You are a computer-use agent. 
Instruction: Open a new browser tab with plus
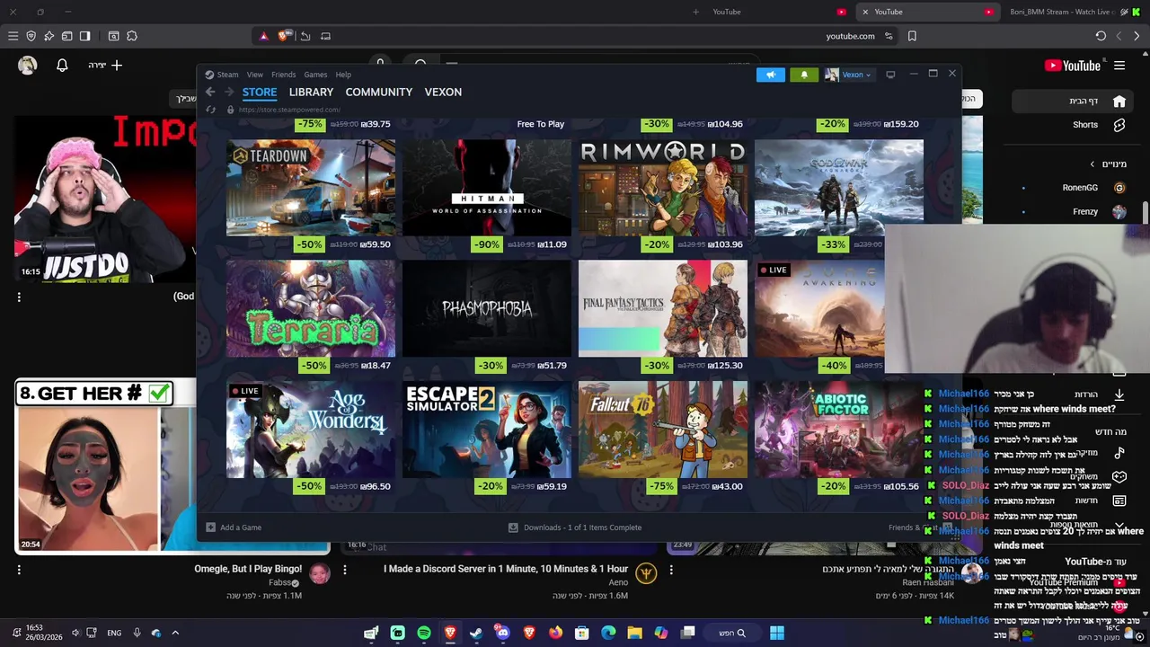tap(696, 12)
